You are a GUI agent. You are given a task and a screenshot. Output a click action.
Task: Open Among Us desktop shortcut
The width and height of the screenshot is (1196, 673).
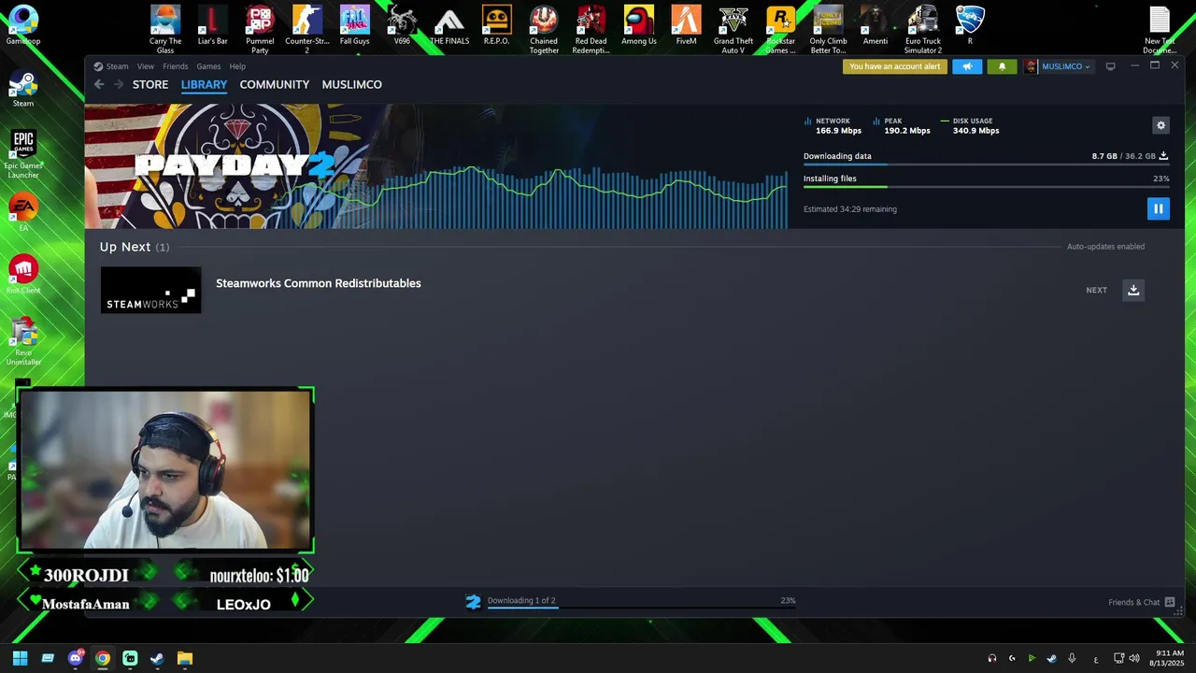point(639,26)
